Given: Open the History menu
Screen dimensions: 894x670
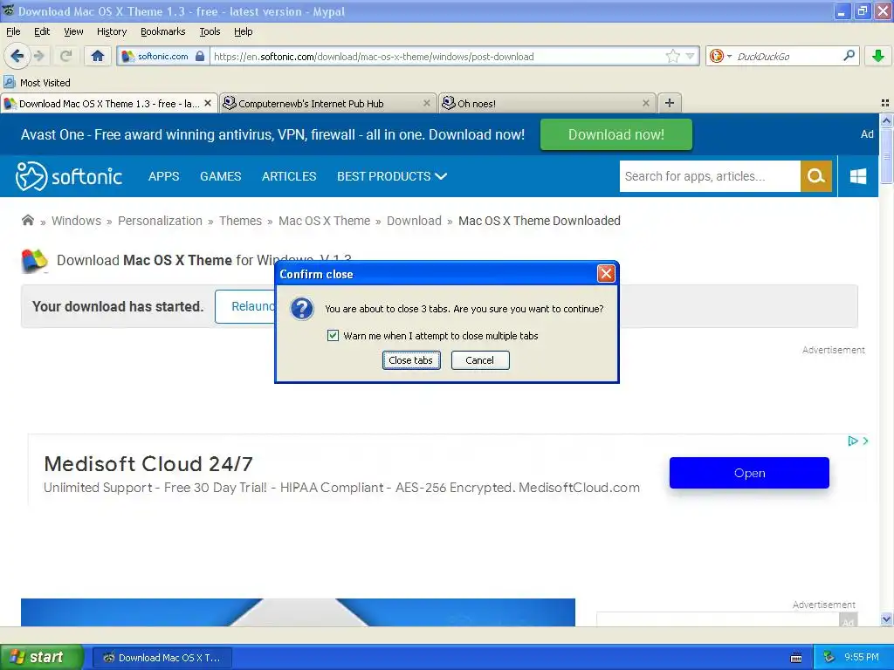Looking at the screenshot, I should [x=111, y=31].
